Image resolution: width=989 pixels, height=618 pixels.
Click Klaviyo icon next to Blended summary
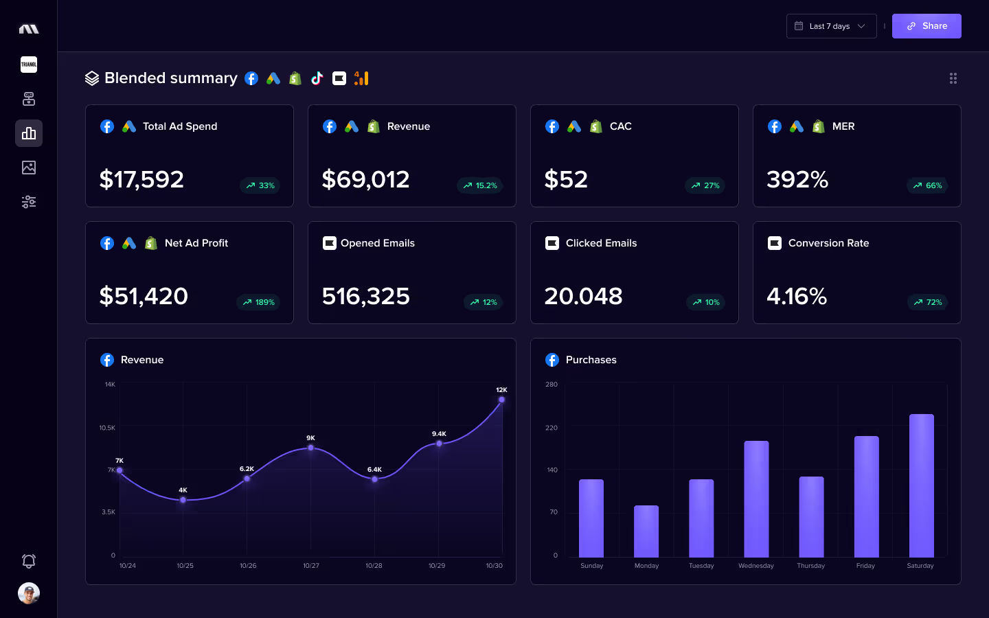339,78
